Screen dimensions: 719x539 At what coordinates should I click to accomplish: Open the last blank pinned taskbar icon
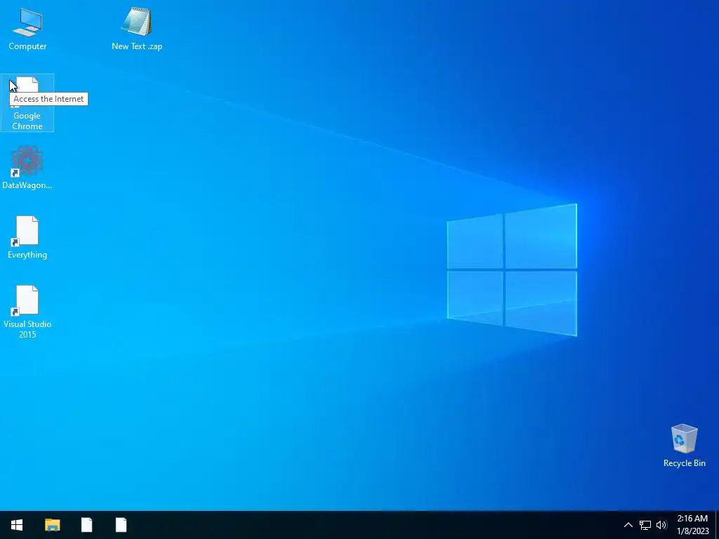(x=121, y=525)
